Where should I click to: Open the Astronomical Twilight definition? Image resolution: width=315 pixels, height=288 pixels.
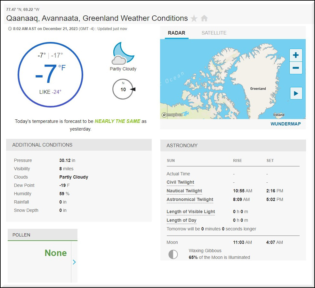(x=190, y=200)
